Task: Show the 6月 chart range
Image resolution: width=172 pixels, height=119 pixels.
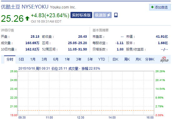Action: coord(56,60)
